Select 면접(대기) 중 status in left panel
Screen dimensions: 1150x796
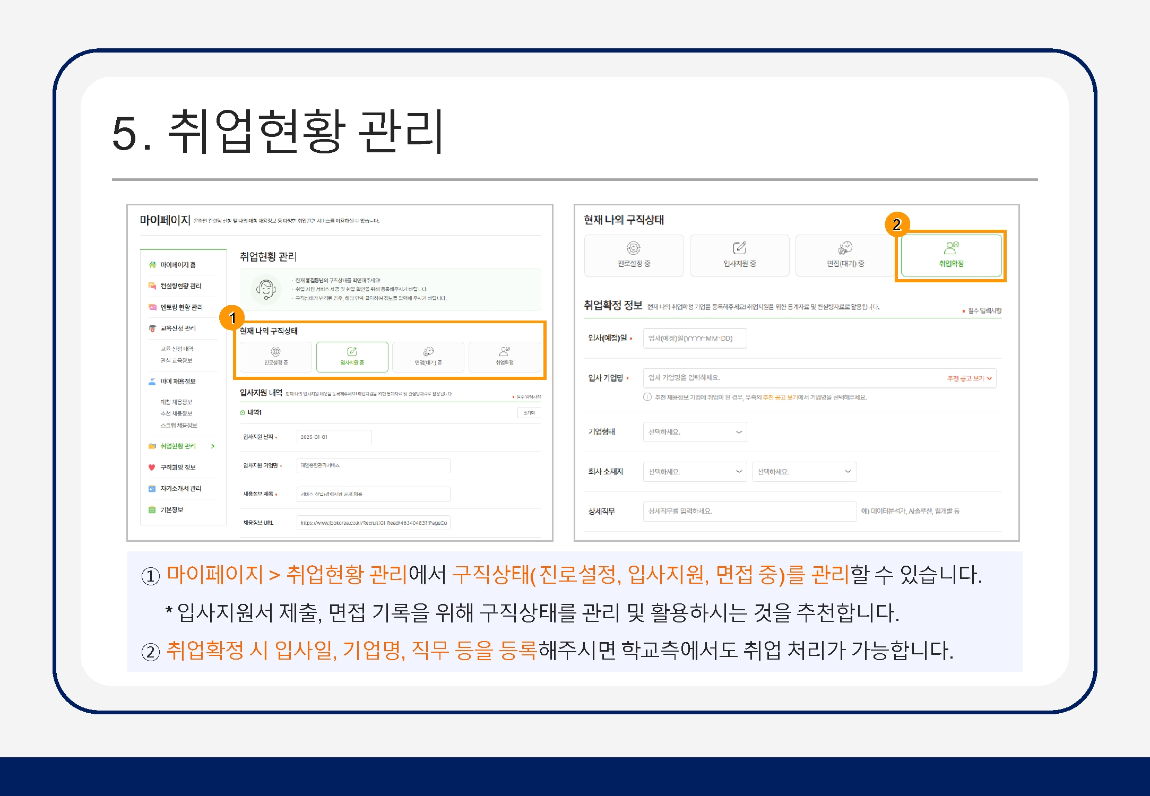428,357
